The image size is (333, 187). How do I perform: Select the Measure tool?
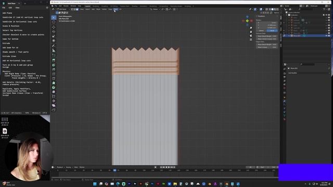click(x=54, y=50)
